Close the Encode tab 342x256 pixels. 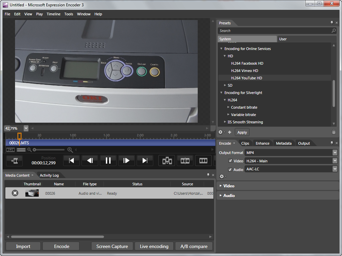[234, 143]
